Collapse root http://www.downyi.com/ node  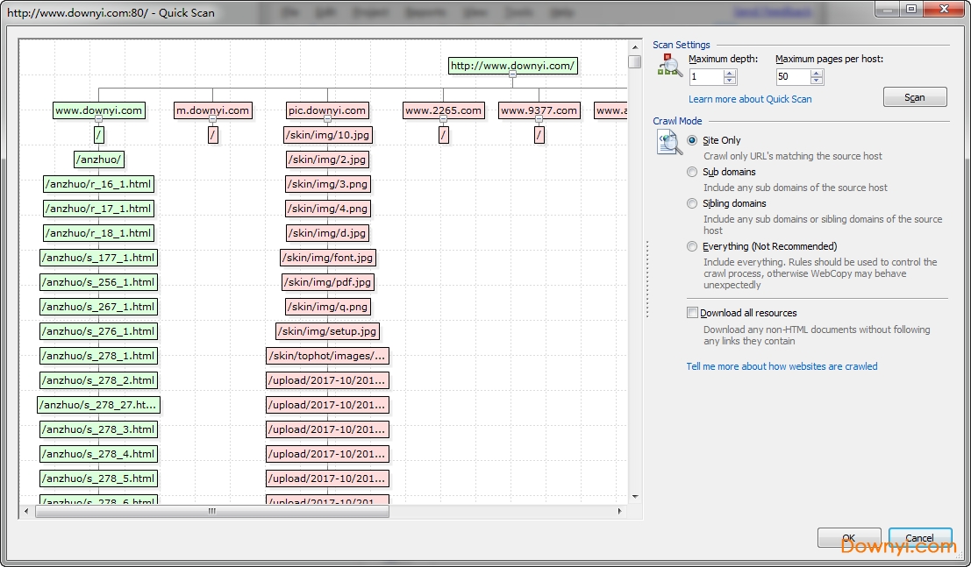click(513, 74)
